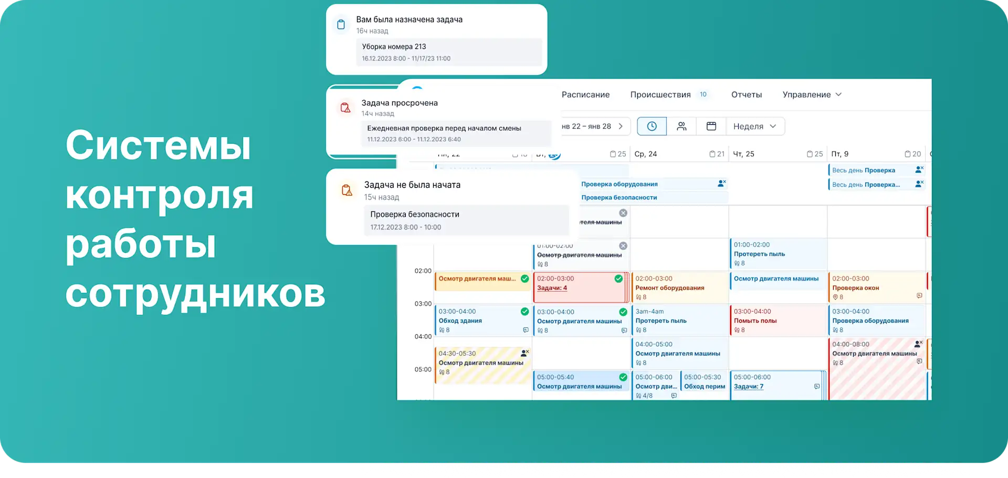
Task: Select the clock (time view) icon
Action: click(652, 126)
